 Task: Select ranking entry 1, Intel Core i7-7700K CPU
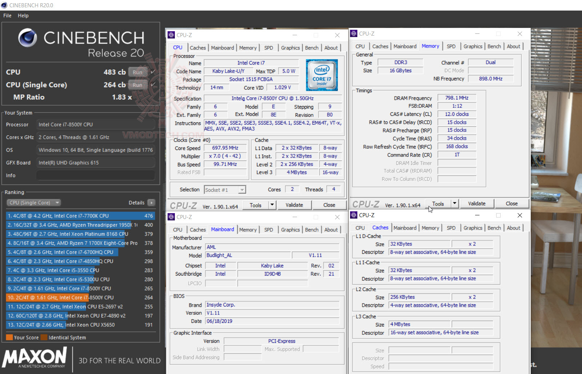pyautogui.click(x=80, y=216)
